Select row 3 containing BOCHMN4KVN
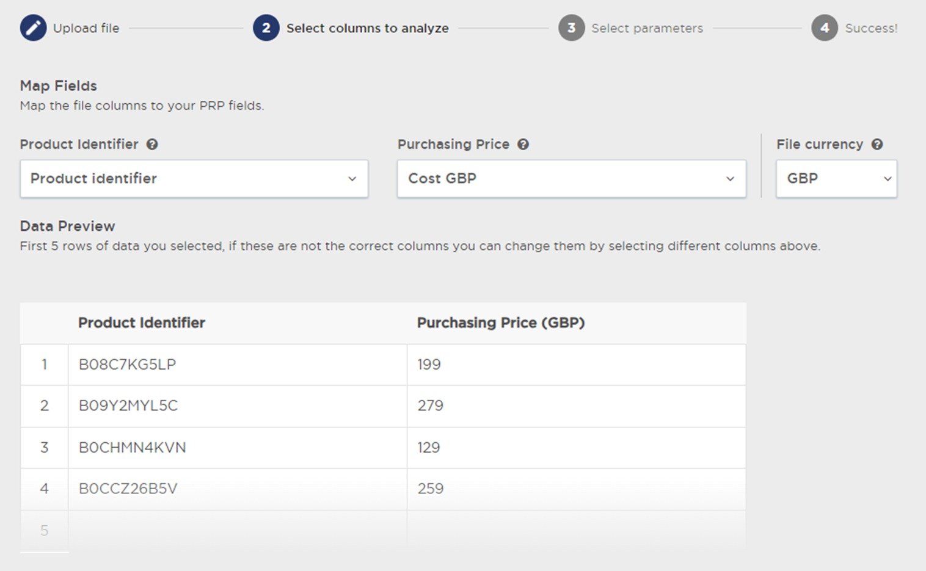Viewport: 926px width, 571px height. click(133, 448)
